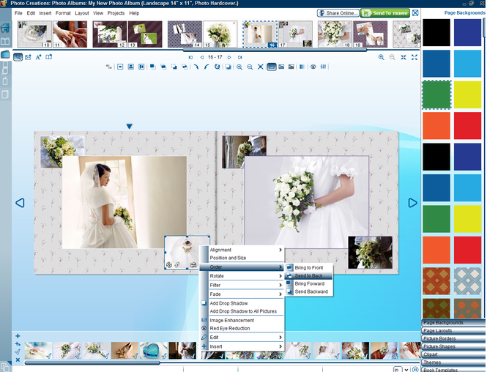Click plus icon beside photo tray
The width and height of the screenshot is (487, 372).
(18, 336)
